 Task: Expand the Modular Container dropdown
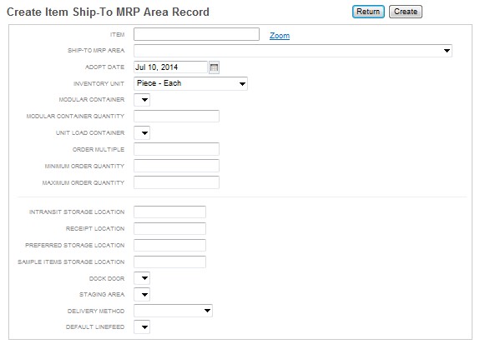click(142, 100)
